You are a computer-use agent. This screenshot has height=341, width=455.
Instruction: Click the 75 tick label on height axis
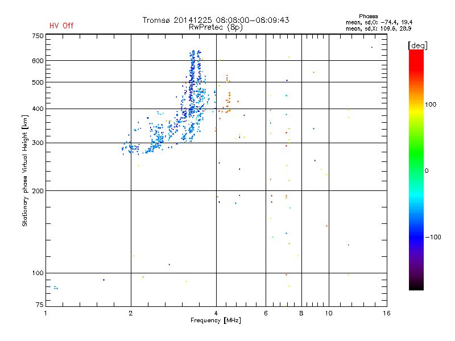tap(40, 305)
